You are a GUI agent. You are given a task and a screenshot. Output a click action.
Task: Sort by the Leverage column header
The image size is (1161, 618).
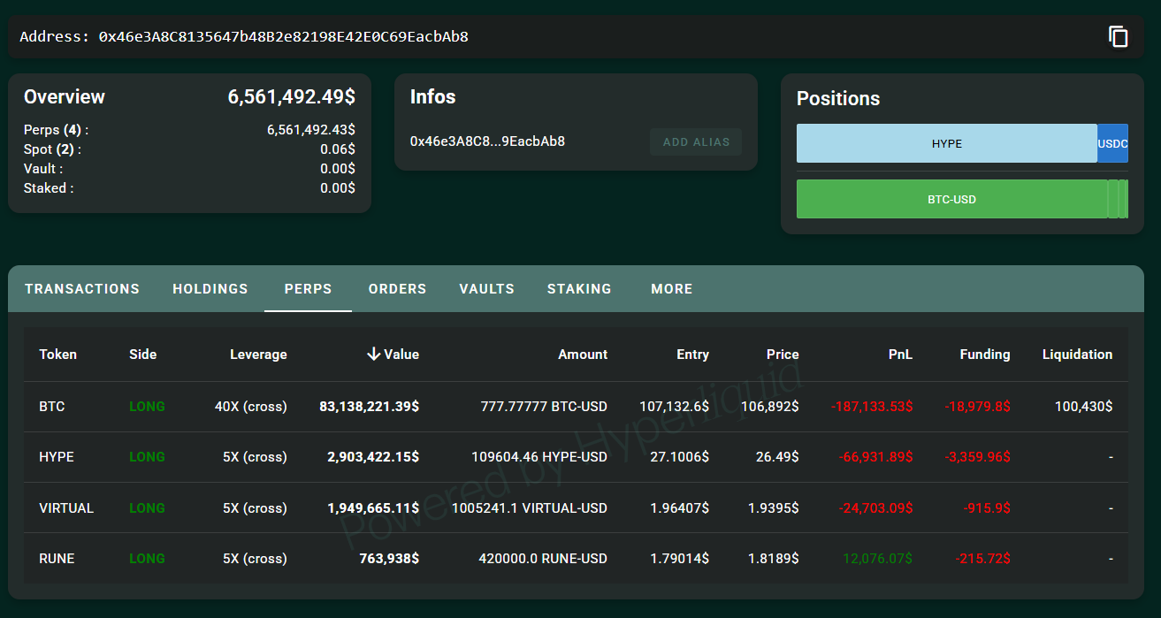click(258, 355)
